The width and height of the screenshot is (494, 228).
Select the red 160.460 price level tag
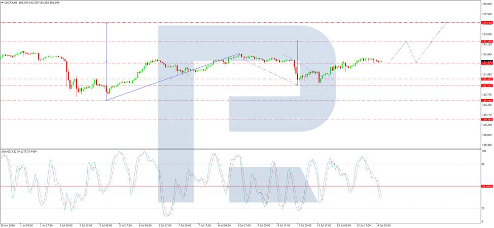click(x=487, y=101)
